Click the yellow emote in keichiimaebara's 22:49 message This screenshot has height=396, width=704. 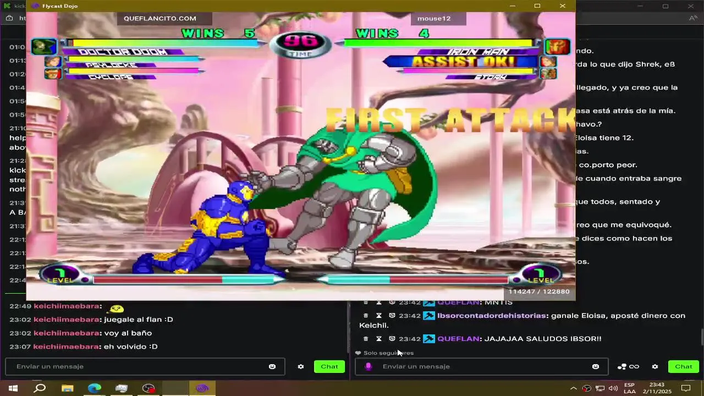point(117,309)
